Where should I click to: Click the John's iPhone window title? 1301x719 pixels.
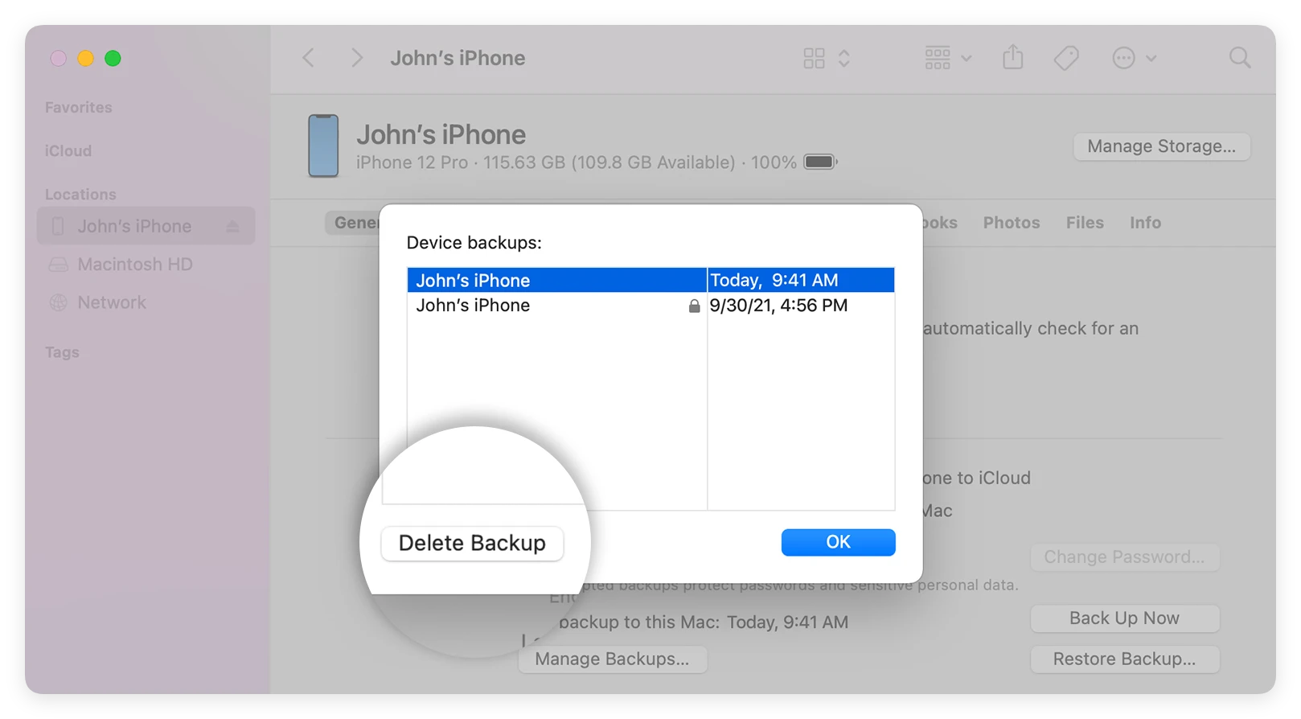click(458, 58)
